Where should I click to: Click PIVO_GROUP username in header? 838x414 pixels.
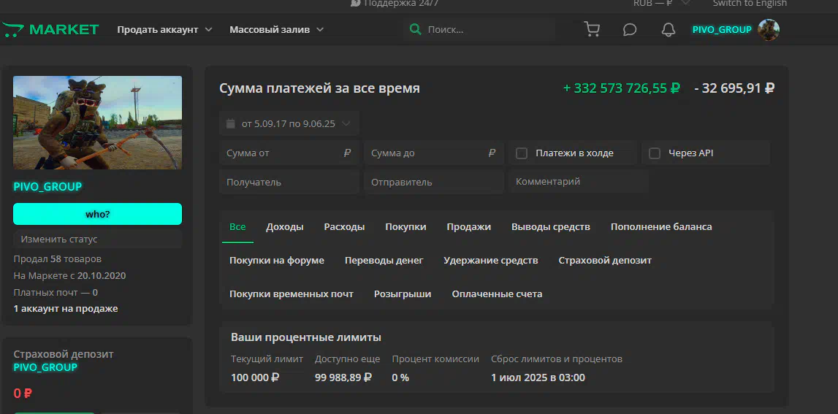[722, 30]
